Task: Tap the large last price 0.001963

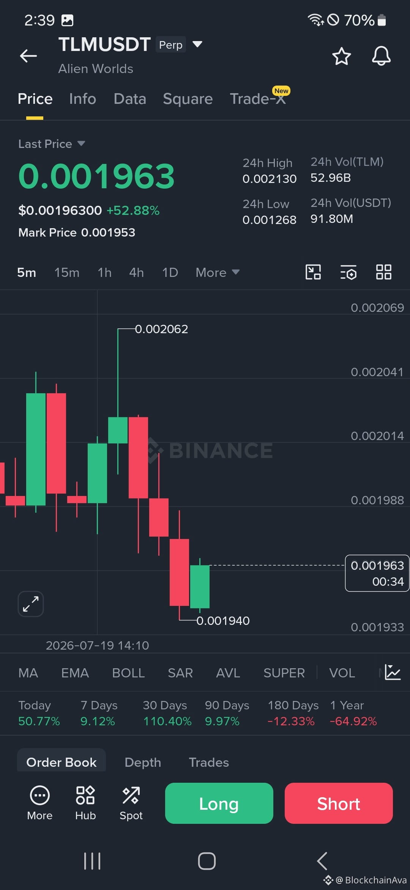Action: click(96, 176)
